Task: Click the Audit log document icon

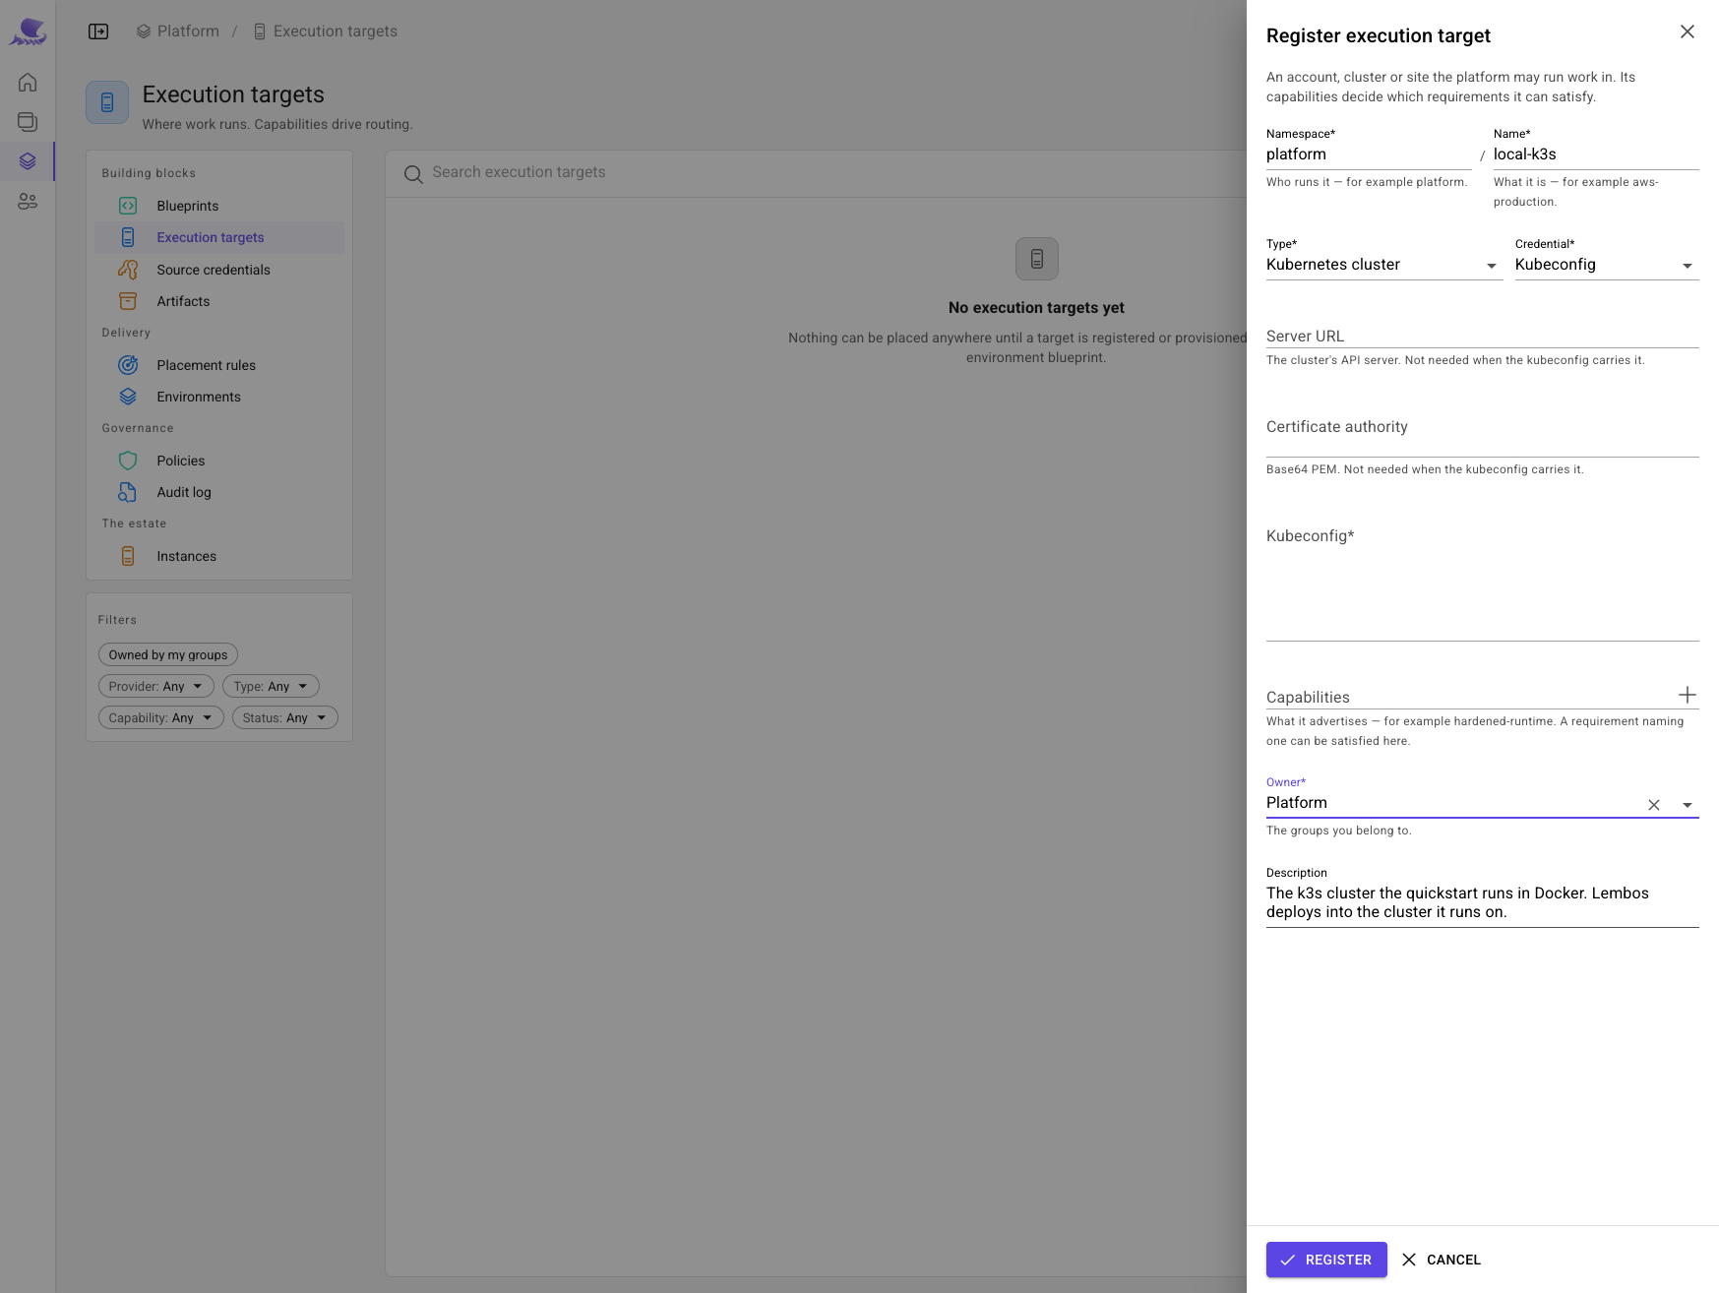Action: (x=128, y=492)
